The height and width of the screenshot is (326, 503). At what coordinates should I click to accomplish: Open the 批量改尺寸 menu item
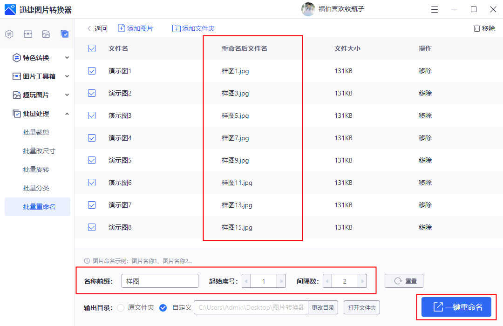coord(39,151)
